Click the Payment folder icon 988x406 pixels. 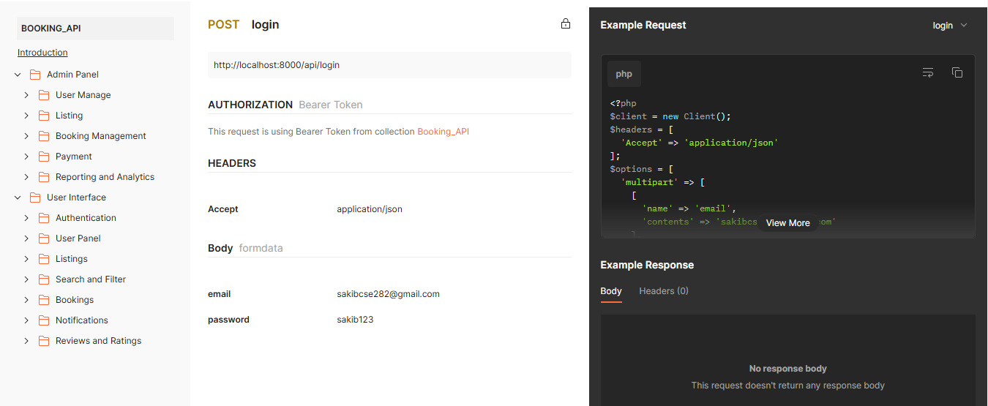pos(43,157)
